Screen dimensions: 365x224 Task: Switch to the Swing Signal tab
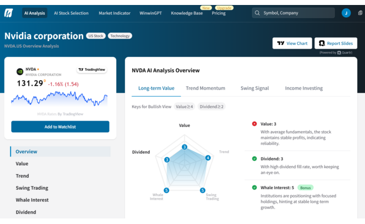(255, 88)
